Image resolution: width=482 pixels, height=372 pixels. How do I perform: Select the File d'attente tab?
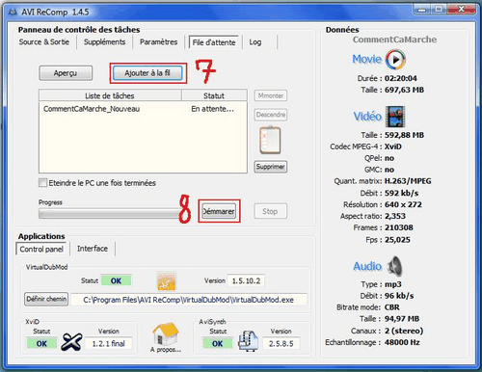214,42
